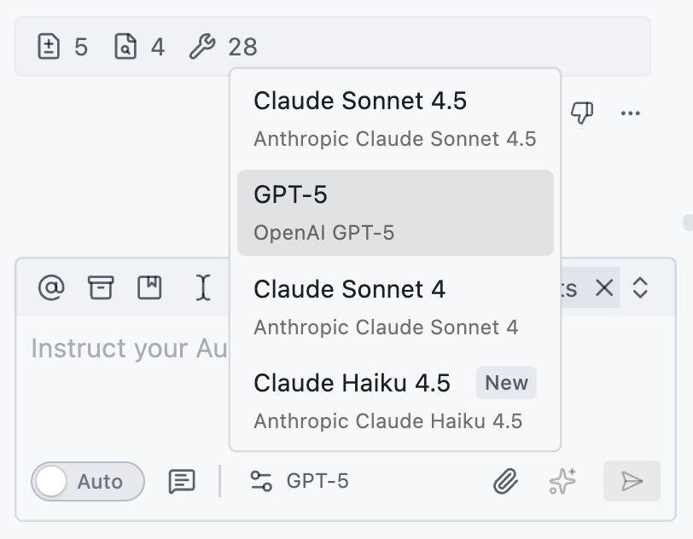Click the archive box icon
Image resolution: width=693 pixels, height=539 pixels.
click(x=101, y=287)
